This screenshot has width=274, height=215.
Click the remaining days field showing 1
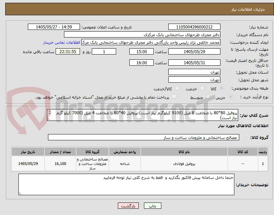click(104, 52)
